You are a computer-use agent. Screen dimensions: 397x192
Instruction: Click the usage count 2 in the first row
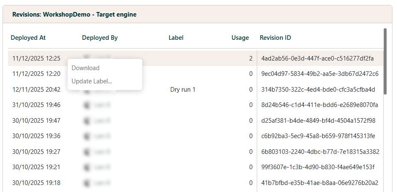tap(251, 58)
